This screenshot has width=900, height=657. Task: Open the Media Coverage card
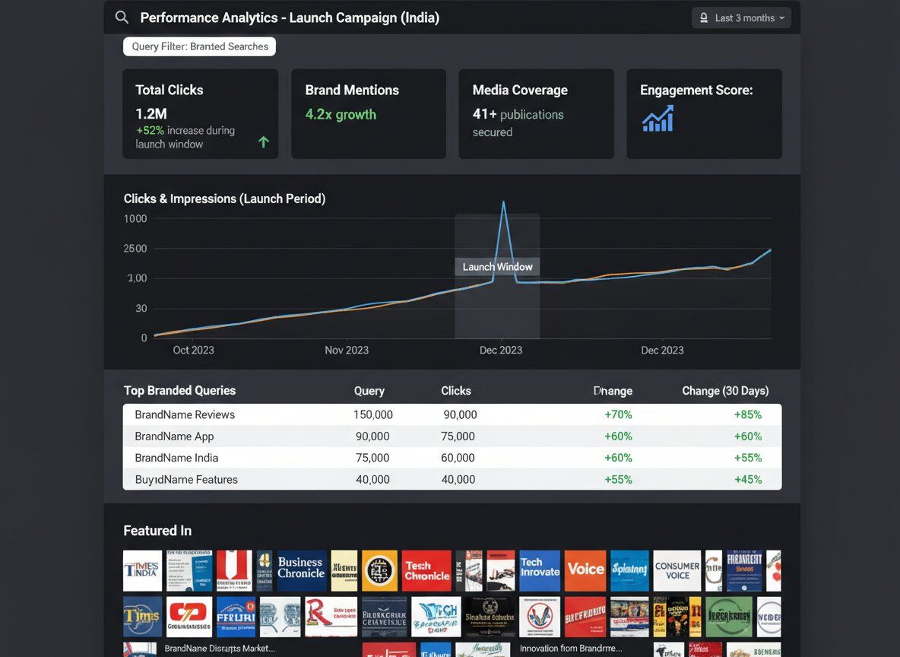coord(536,113)
